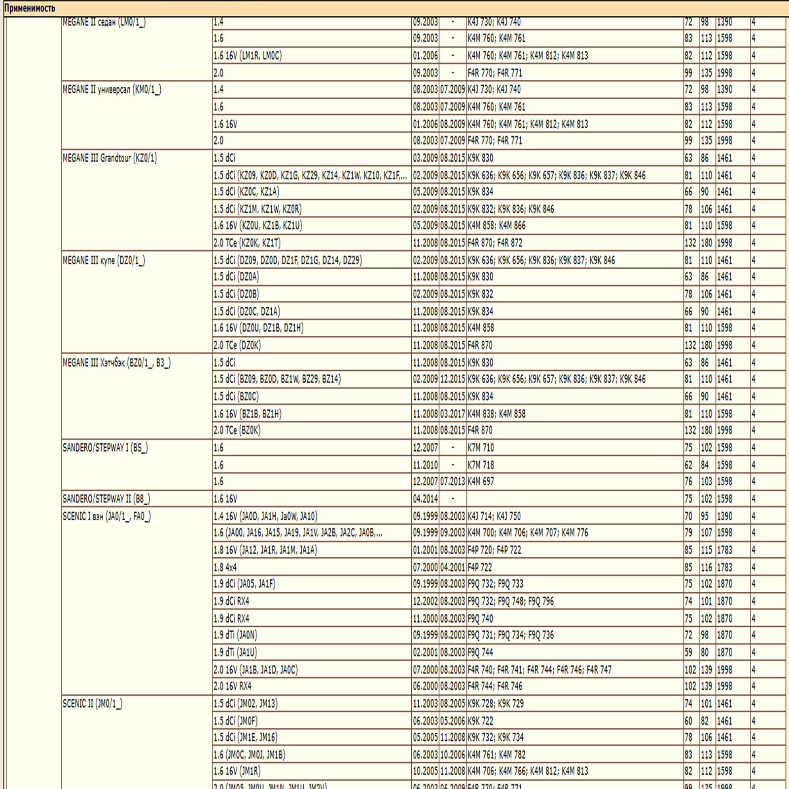This screenshot has width=789, height=789.
Task: Click the Применимость section header
Action: pos(30,8)
